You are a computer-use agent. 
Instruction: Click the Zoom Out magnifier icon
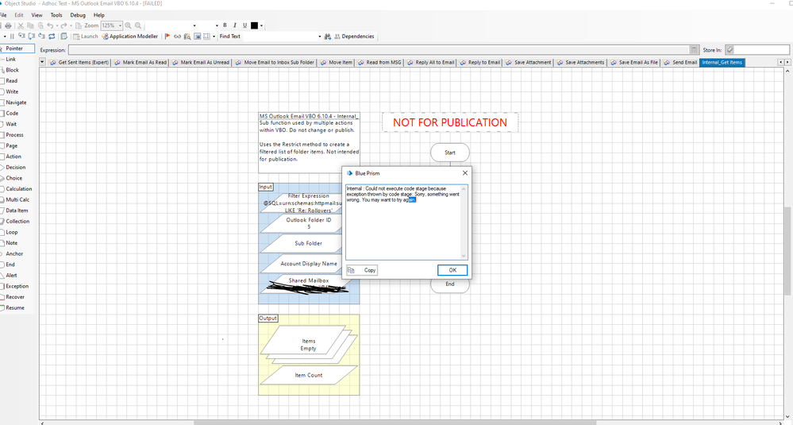point(138,25)
